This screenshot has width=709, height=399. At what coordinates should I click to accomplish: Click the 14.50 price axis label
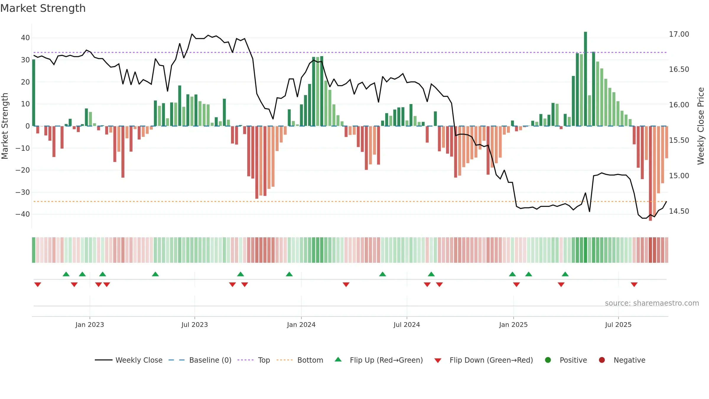tap(679, 211)
